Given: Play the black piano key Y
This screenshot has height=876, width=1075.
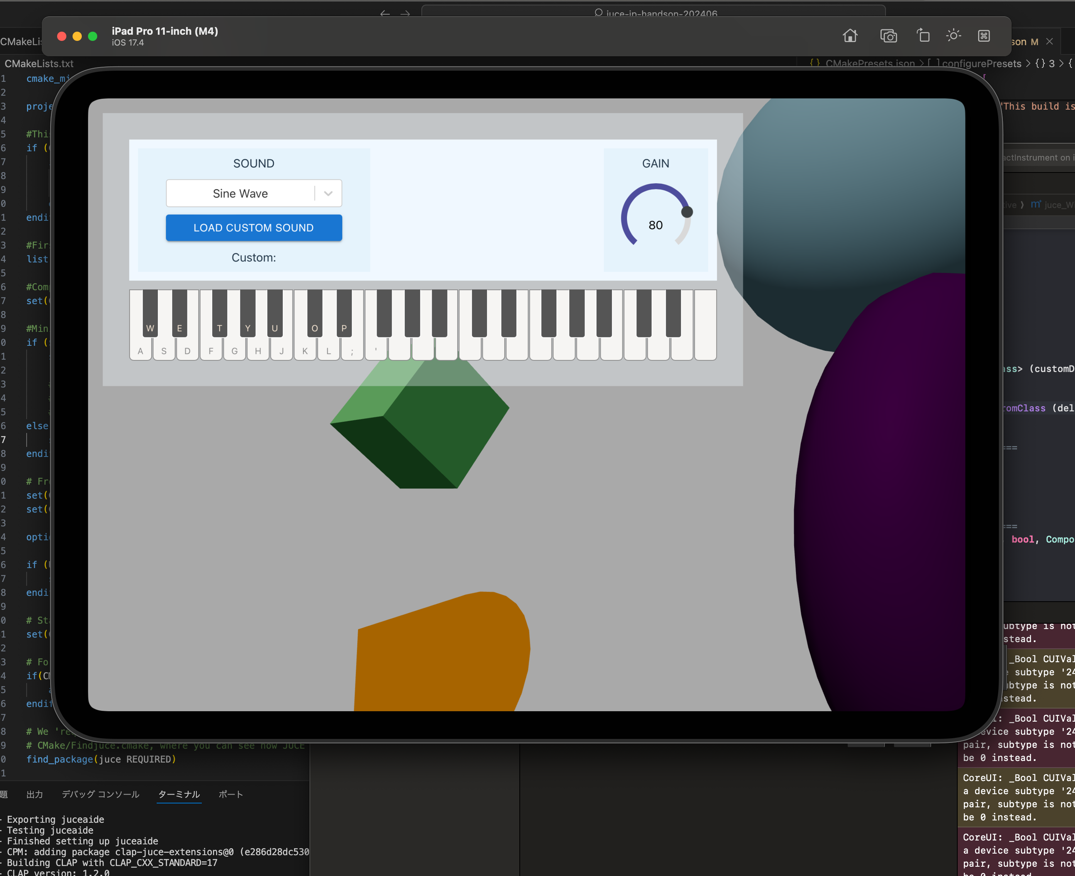Looking at the screenshot, I should click(x=248, y=313).
